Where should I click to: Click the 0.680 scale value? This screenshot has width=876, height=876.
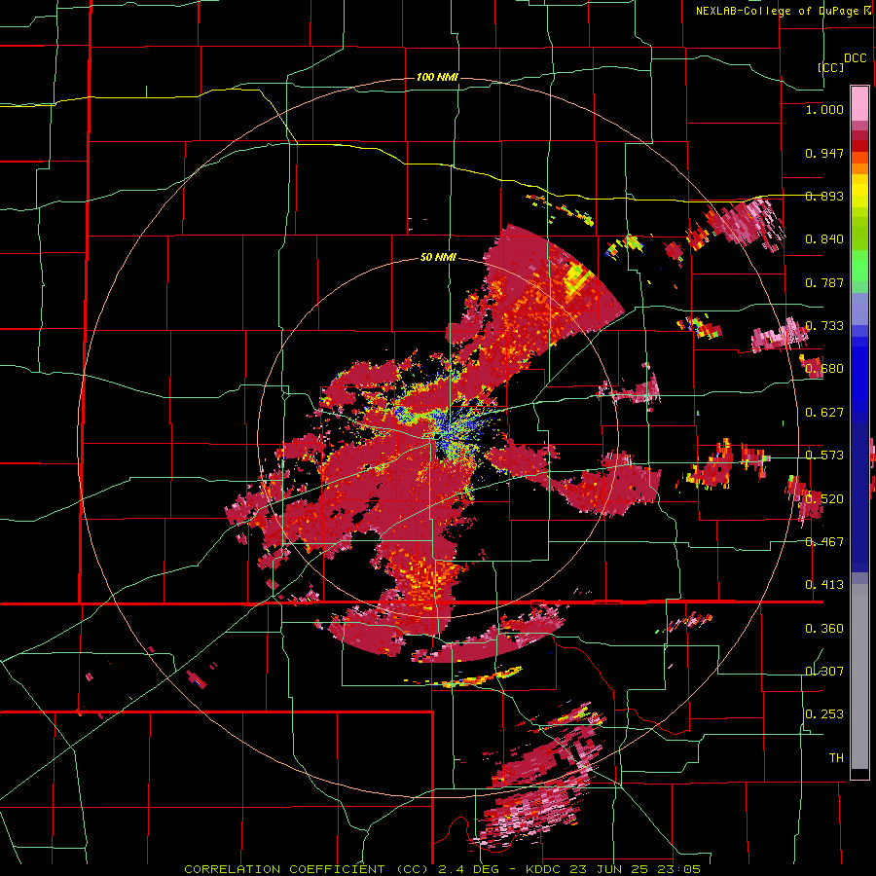pos(824,369)
